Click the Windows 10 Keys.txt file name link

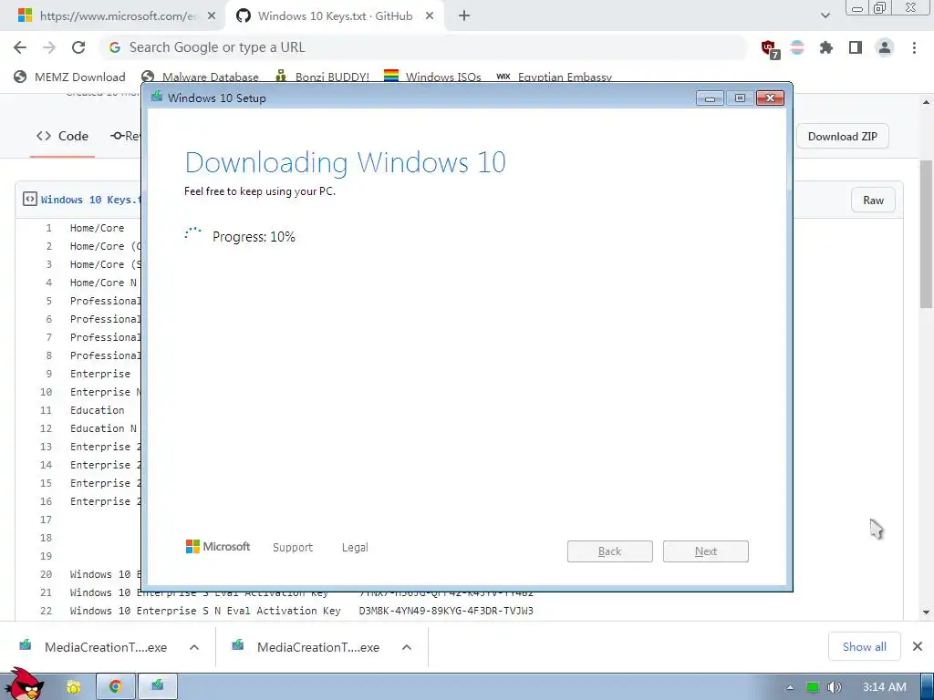click(x=91, y=200)
